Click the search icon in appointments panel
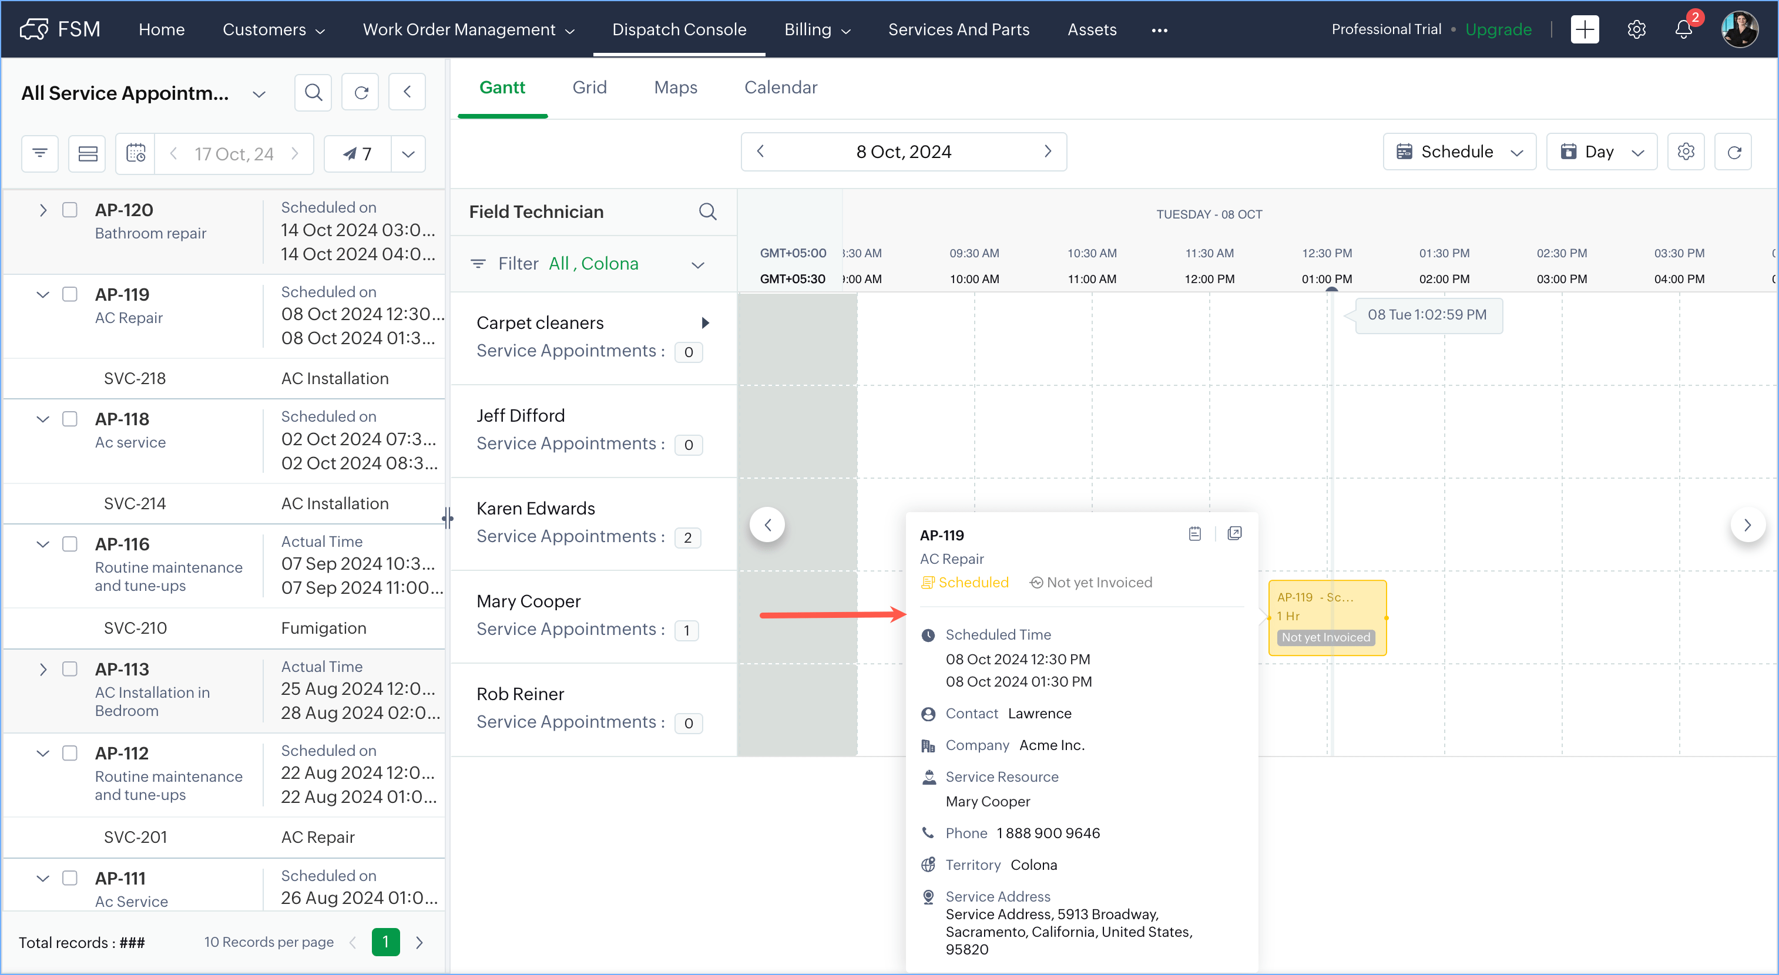1779x975 pixels. [313, 93]
